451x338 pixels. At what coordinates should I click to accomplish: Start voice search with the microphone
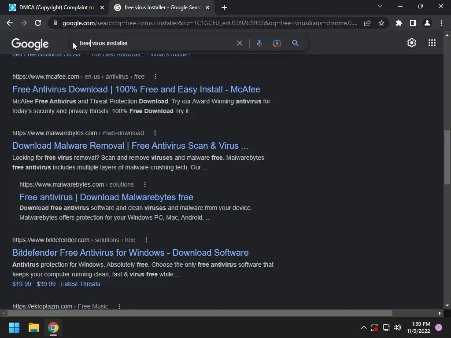coord(259,43)
